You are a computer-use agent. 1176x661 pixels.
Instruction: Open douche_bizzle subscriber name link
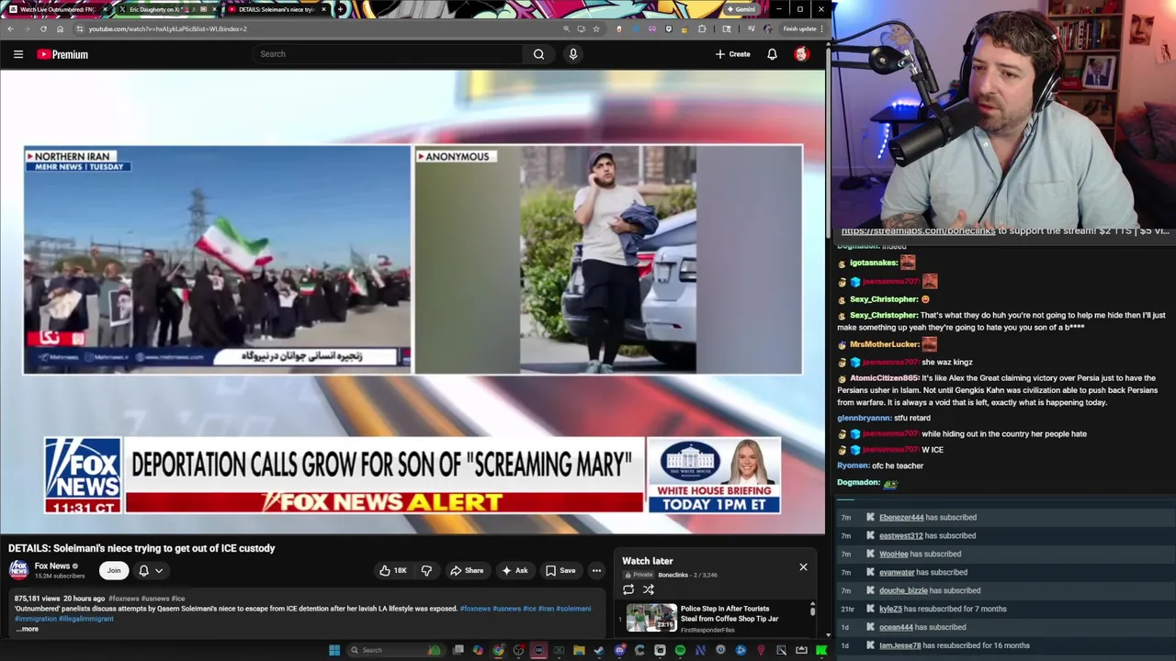coord(903,591)
